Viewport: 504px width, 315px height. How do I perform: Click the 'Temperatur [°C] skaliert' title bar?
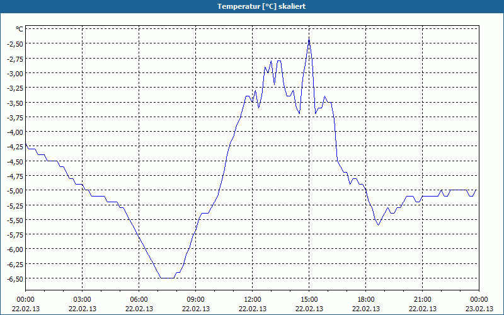[252, 6]
